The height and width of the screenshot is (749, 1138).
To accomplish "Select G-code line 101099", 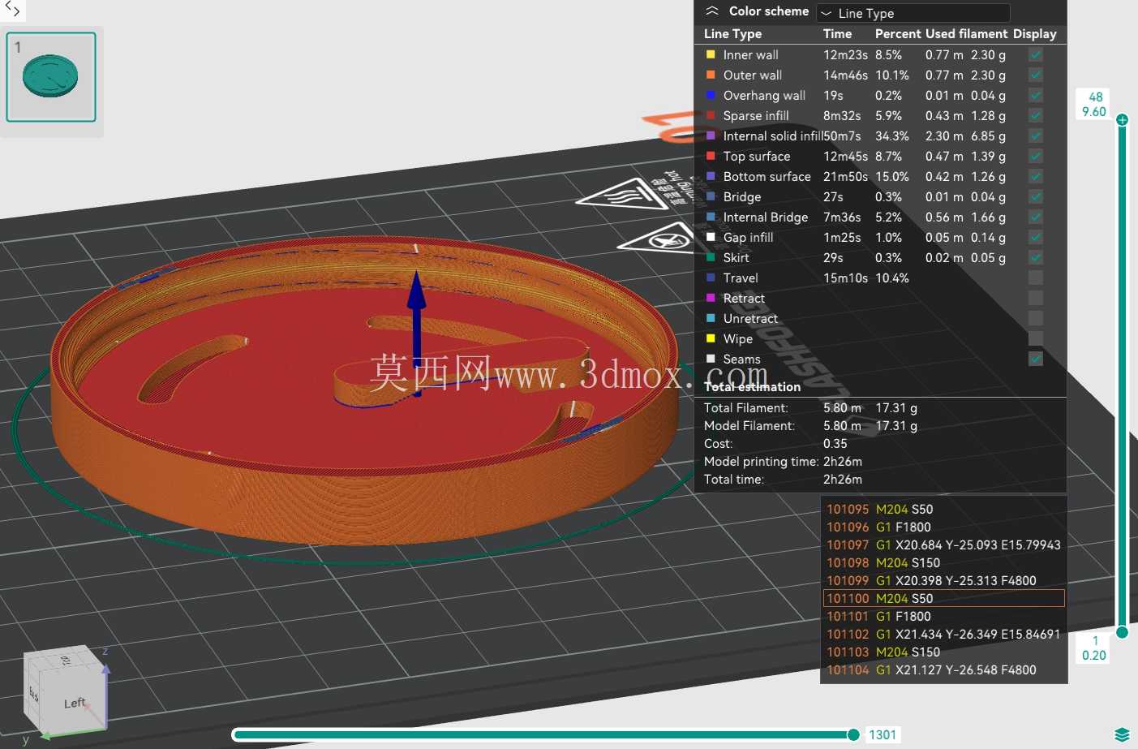I will tap(944, 580).
